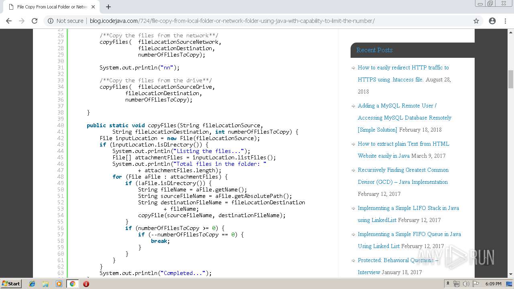
Task: Go back to previous page
Action: (9, 21)
